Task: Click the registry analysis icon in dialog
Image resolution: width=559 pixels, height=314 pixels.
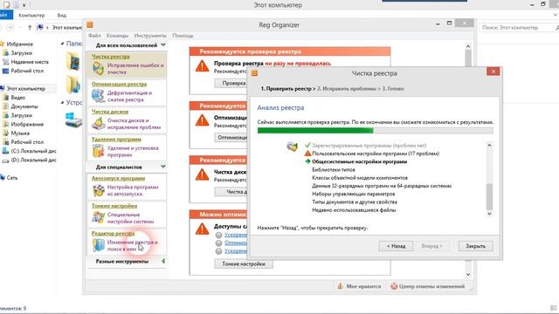Action: coord(292,147)
